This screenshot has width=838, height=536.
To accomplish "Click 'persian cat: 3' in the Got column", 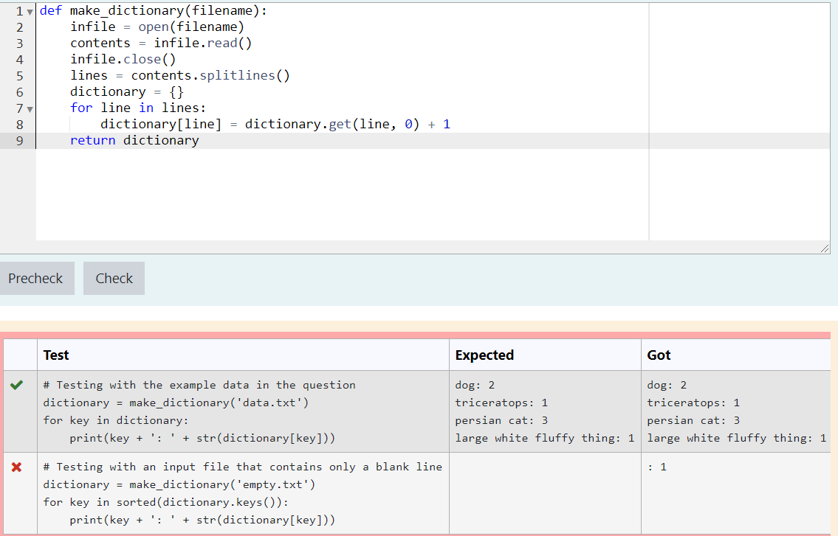I will [693, 420].
